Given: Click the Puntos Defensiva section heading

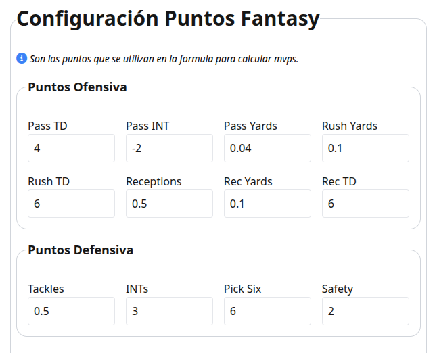Looking at the screenshot, I should (x=81, y=250).
